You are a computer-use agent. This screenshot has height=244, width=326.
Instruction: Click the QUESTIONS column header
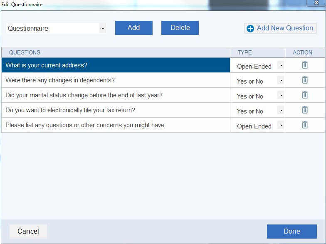tap(116, 52)
